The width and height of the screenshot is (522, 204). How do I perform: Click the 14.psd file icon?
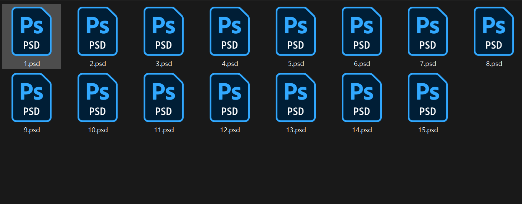click(362, 97)
